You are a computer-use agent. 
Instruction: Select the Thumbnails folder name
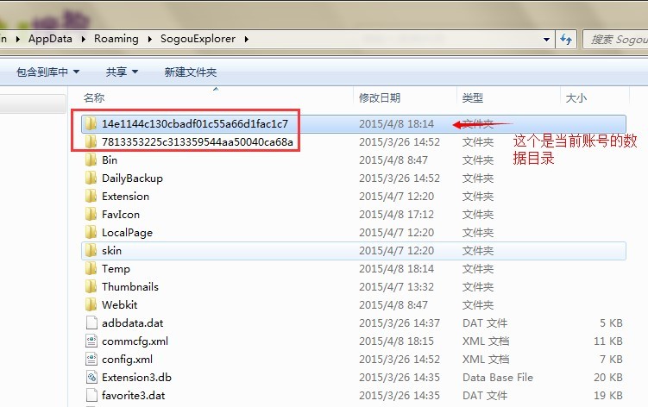tap(130, 287)
